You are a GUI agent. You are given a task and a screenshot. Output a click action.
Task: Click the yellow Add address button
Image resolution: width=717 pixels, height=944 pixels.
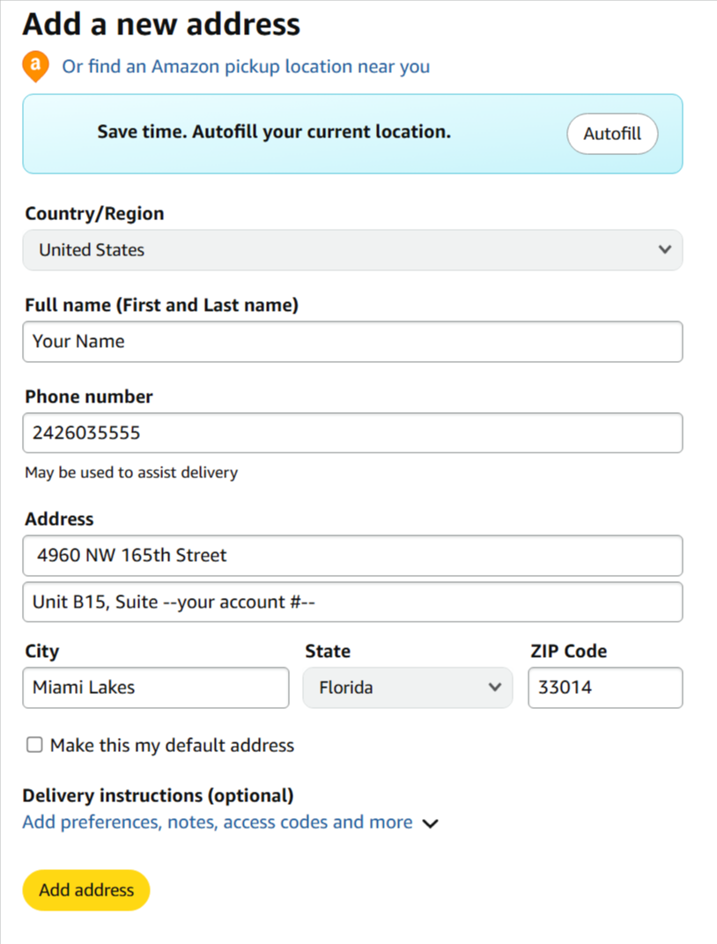click(86, 890)
